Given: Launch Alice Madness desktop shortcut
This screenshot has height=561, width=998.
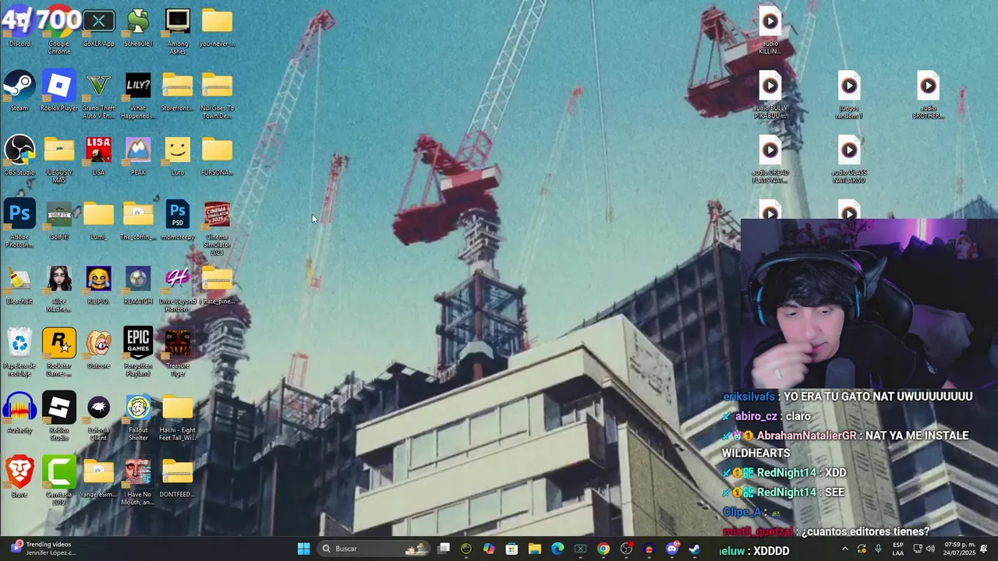Looking at the screenshot, I should pos(59,288).
